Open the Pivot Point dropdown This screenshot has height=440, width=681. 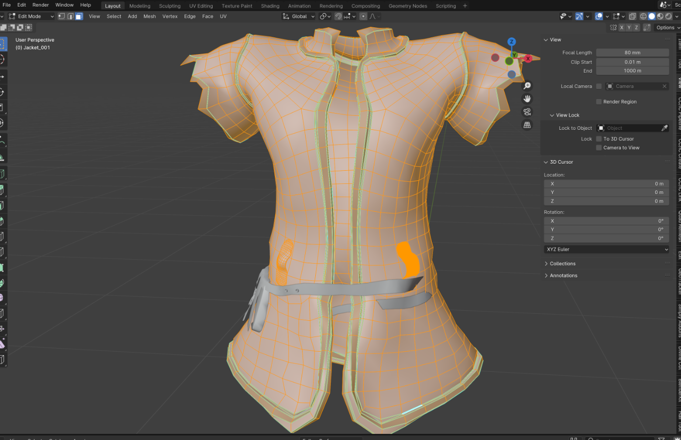(325, 16)
